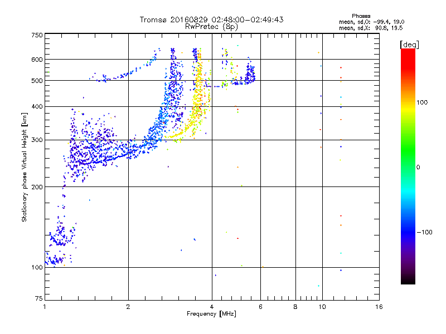Click the colorbar label '0'
446x334 pixels.
[x=418, y=168]
